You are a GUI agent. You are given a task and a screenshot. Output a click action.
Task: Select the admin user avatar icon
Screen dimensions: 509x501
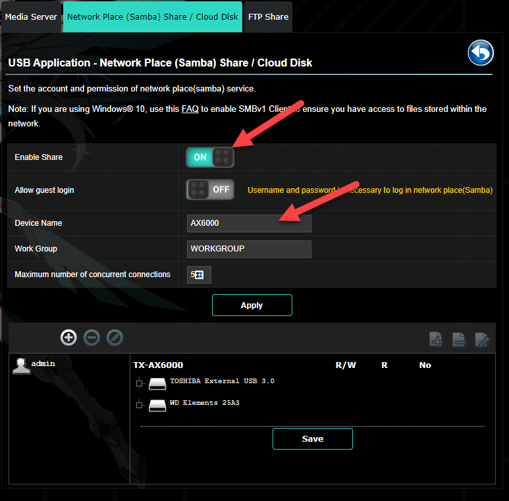click(21, 365)
